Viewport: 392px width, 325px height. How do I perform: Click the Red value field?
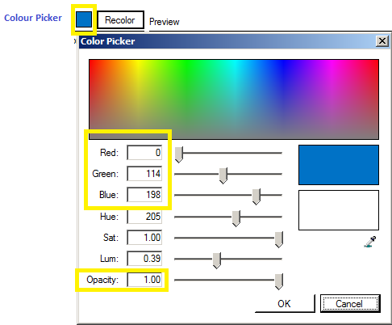point(144,153)
